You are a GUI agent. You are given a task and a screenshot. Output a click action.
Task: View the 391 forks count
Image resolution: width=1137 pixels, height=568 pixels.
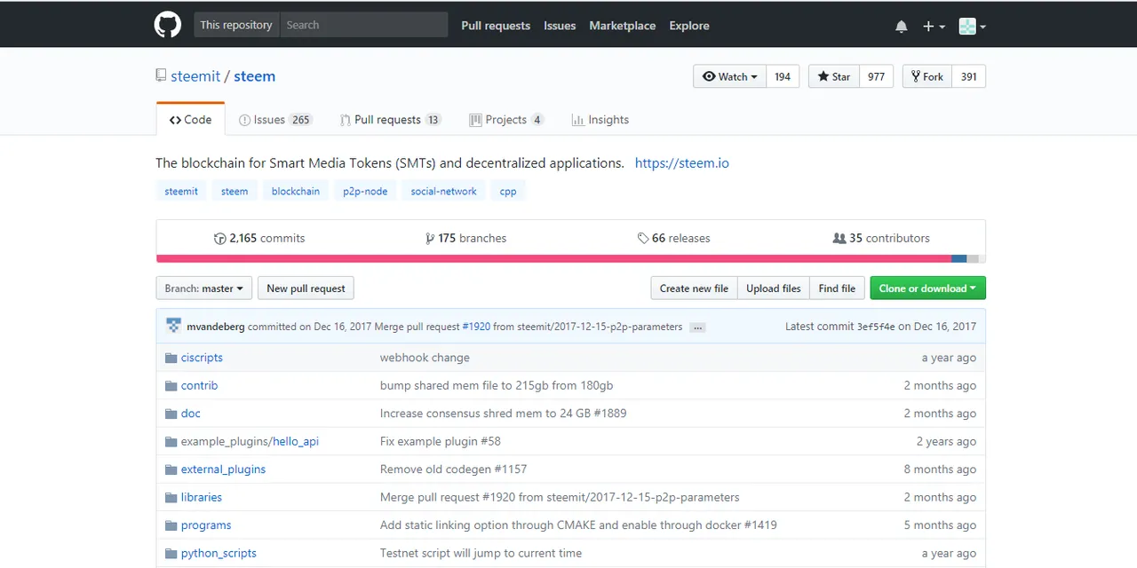click(969, 76)
